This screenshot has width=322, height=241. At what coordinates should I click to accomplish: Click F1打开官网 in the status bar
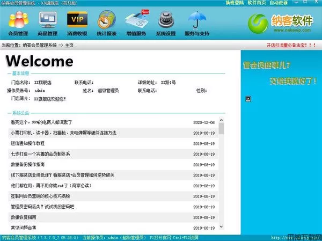point(160,238)
